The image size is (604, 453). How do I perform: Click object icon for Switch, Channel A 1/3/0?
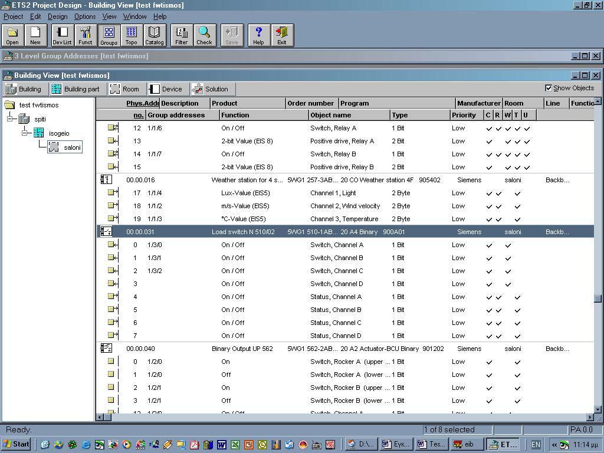point(113,244)
